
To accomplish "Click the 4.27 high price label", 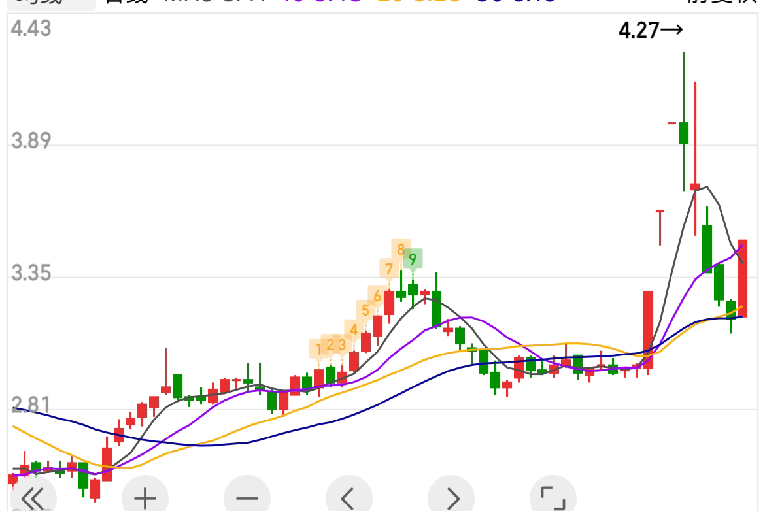I will point(651,30).
